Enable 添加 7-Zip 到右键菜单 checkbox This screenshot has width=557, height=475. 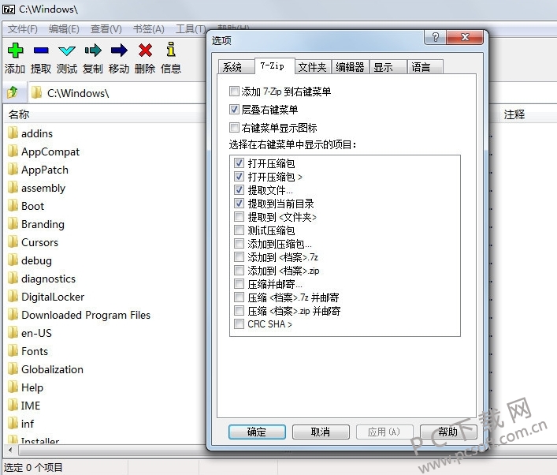pyautogui.click(x=234, y=91)
